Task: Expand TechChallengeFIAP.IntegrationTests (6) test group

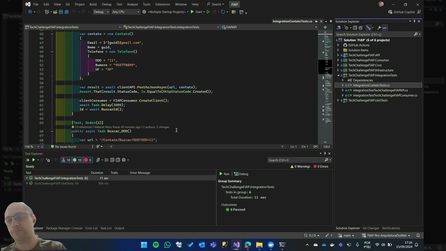Action: coord(27,178)
